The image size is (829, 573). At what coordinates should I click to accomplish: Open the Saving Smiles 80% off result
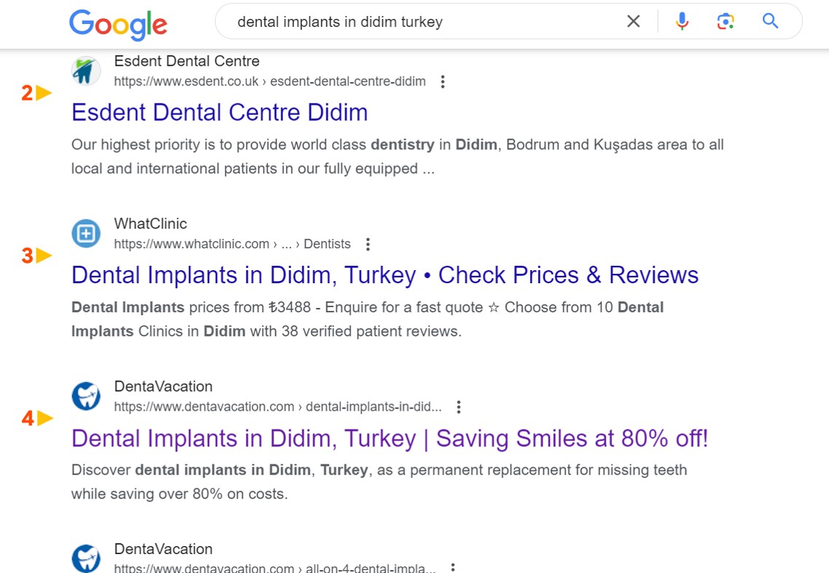(389, 438)
